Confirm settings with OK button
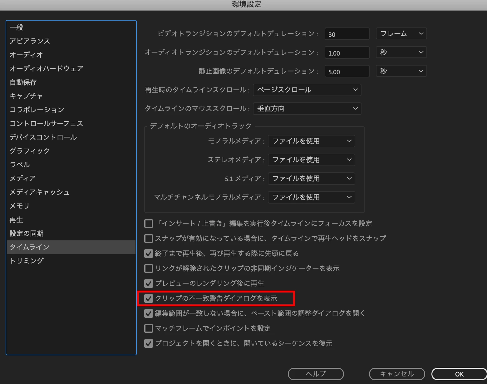The image size is (487, 384). [459, 374]
